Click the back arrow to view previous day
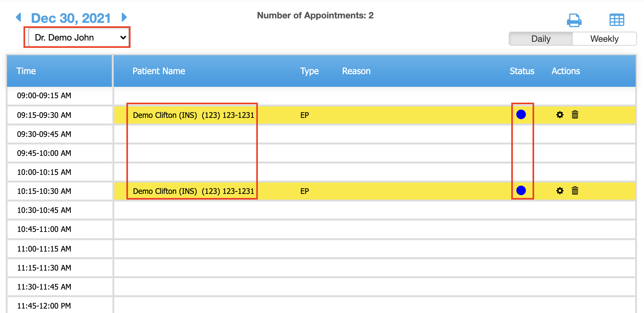Screen dimensions: 644x313 click(19, 17)
